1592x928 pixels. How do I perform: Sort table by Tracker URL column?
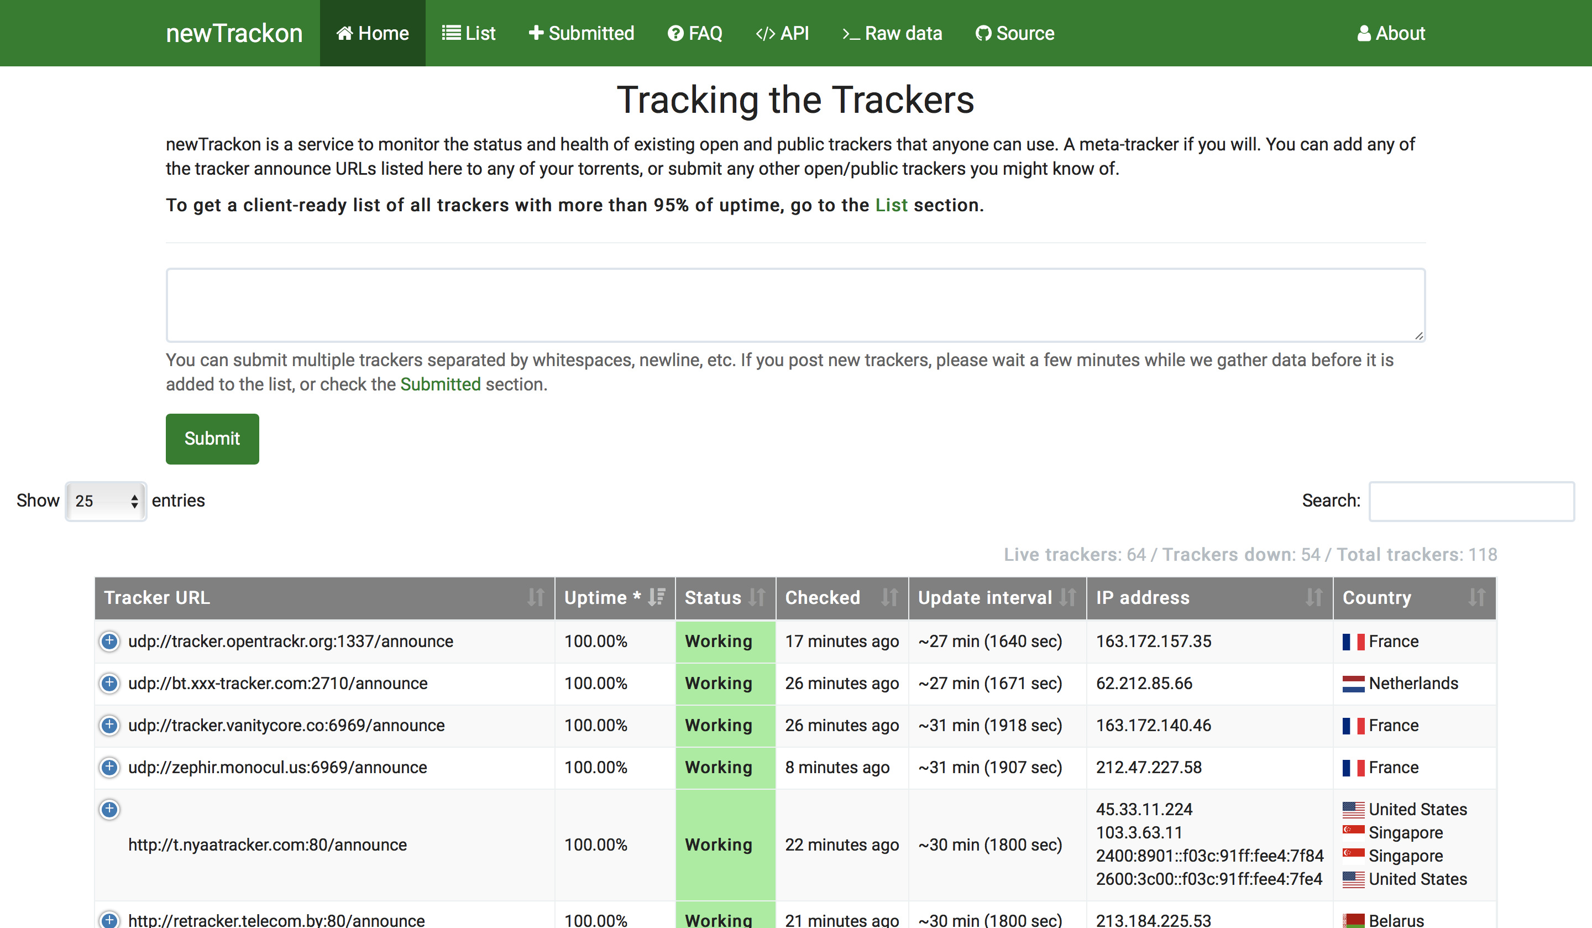click(x=324, y=597)
